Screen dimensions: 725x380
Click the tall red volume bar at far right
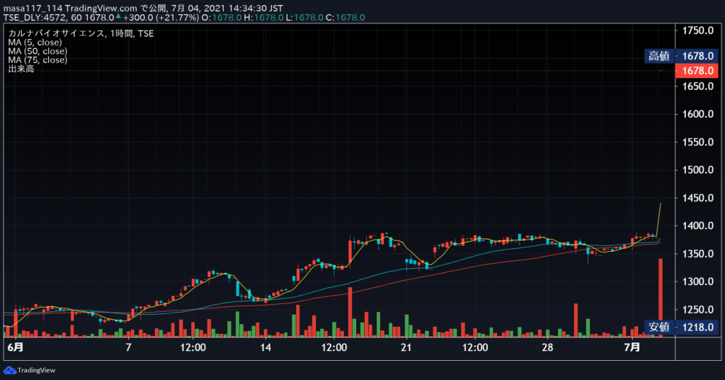pyautogui.click(x=661, y=297)
